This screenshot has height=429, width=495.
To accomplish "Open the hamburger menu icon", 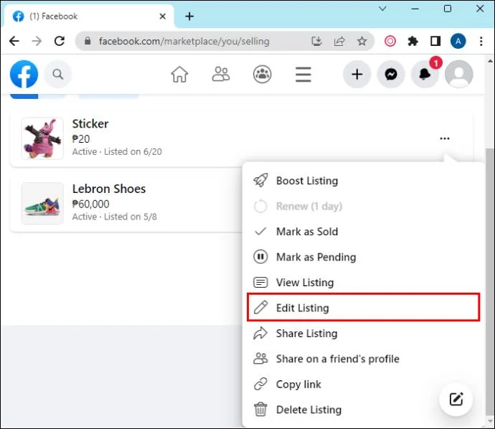I will (303, 75).
